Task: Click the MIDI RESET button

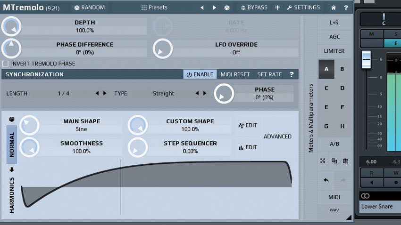Action: [235, 74]
